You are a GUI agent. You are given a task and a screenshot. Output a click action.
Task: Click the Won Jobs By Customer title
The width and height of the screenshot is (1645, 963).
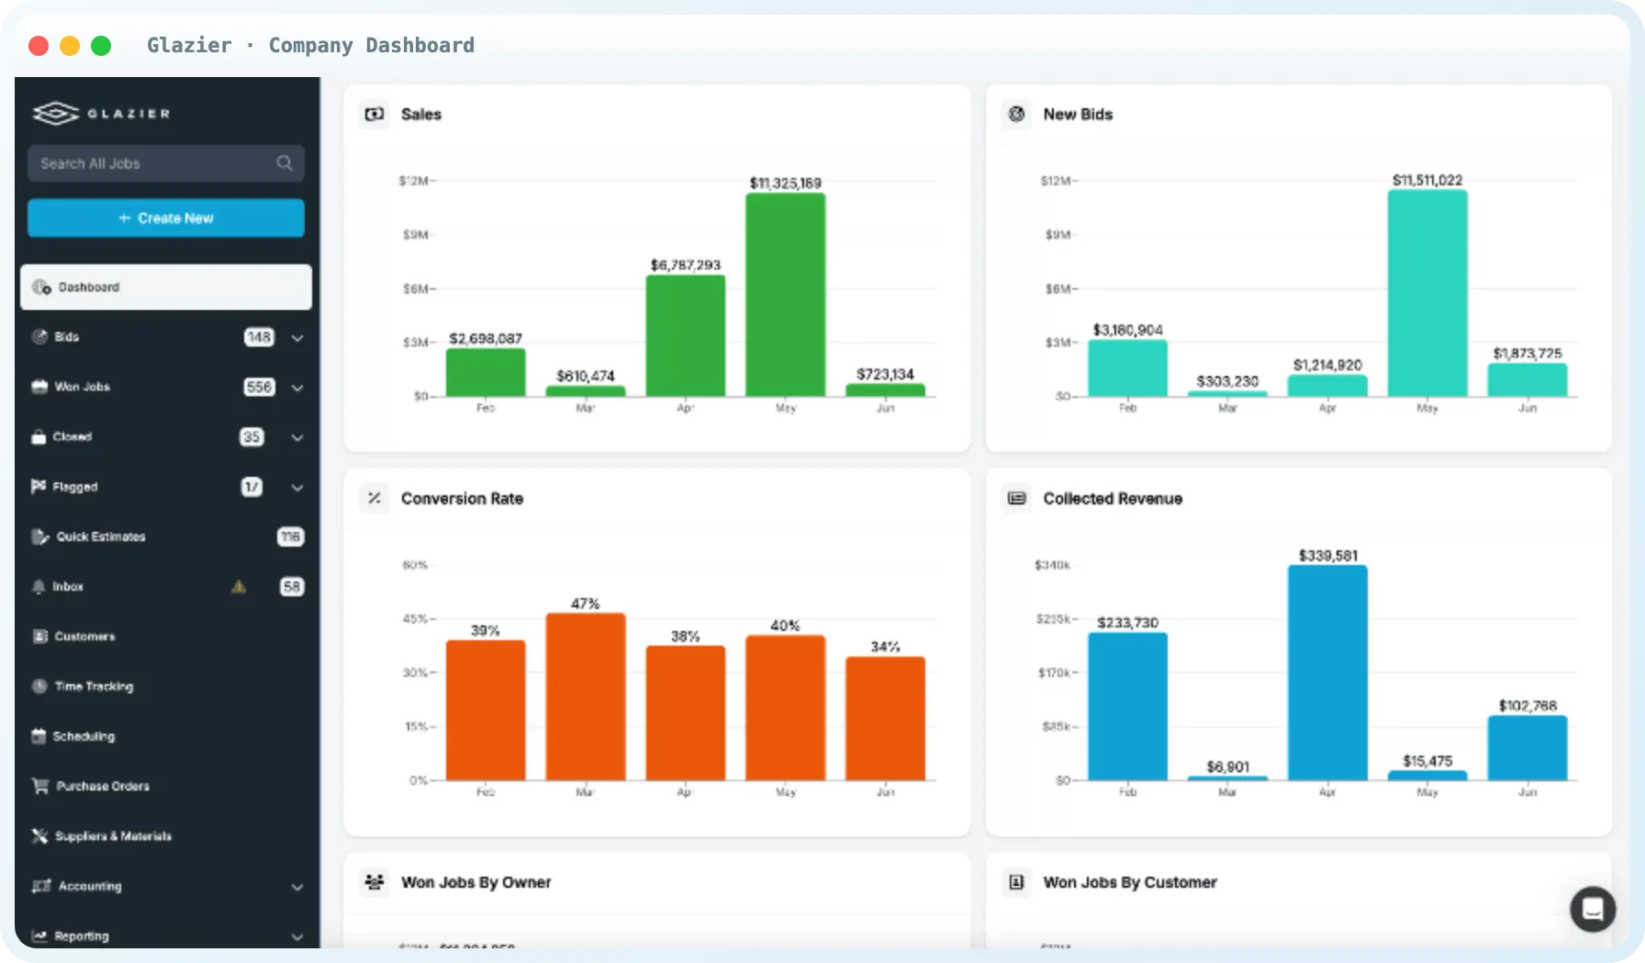tap(1130, 882)
